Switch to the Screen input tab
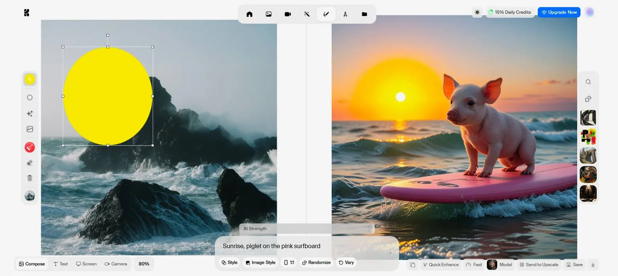This screenshot has height=276, width=618. coord(86,264)
